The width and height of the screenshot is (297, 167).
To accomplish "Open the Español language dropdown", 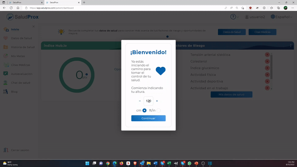I will 281,17.
